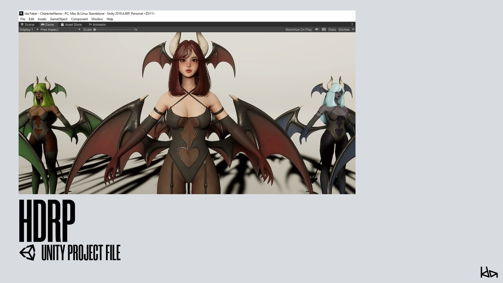503x283 pixels.
Task: Open the Edit menu
Action: (x=31, y=19)
